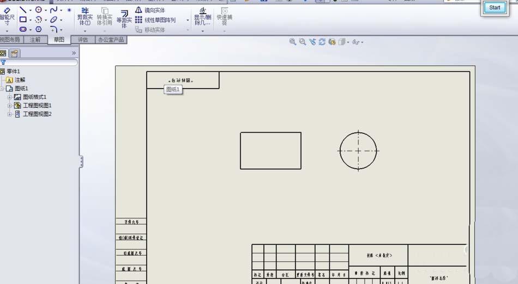
Task: Click Convert Entities (转换实体引用) tool
Action: [104, 17]
